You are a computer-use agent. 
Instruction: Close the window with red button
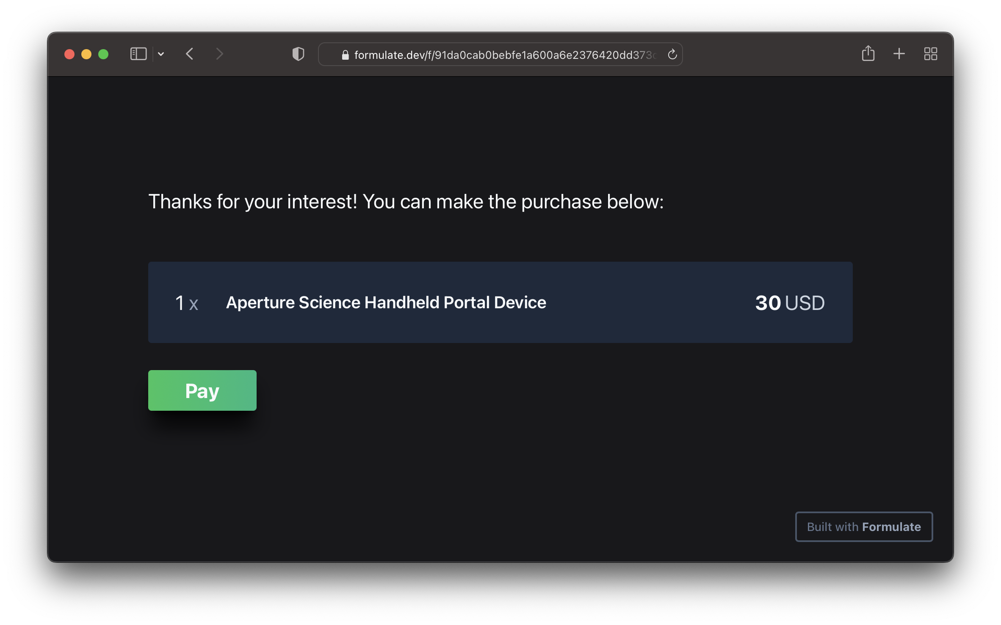point(69,54)
